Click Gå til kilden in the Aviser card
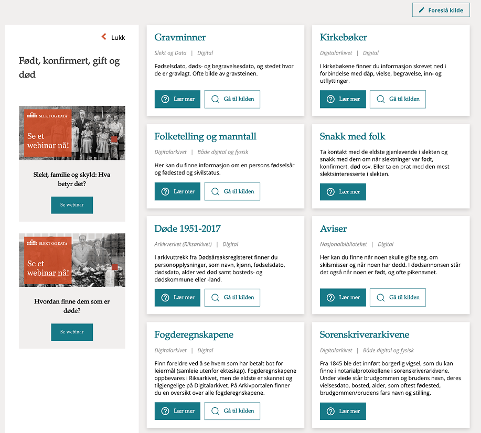The image size is (481, 433). (x=398, y=297)
